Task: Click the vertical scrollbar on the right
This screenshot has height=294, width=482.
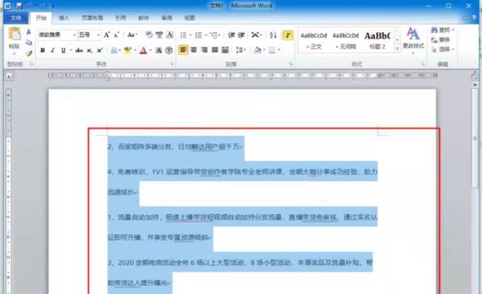Action: tap(475, 178)
